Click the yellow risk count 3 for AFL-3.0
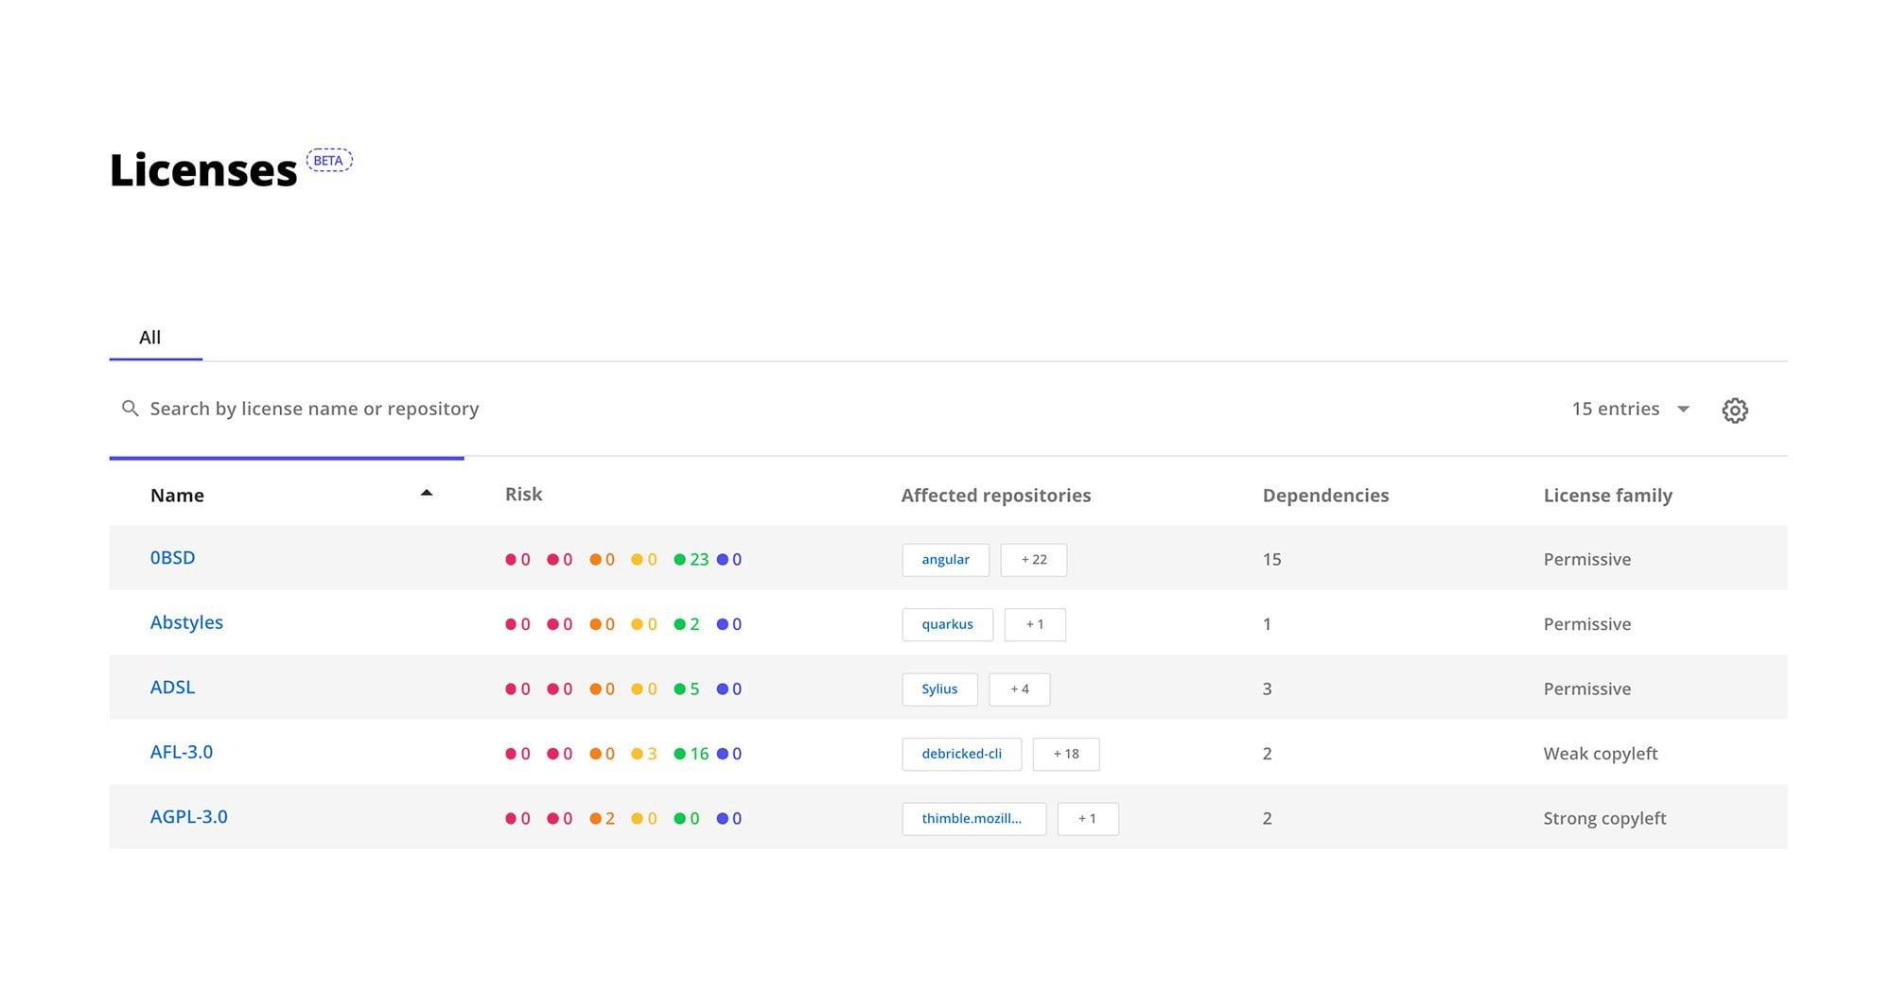 pos(644,754)
